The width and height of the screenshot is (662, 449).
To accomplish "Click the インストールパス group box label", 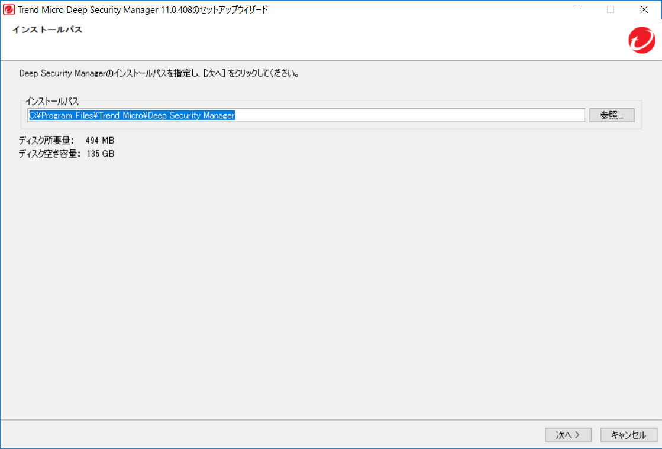I will click(52, 101).
